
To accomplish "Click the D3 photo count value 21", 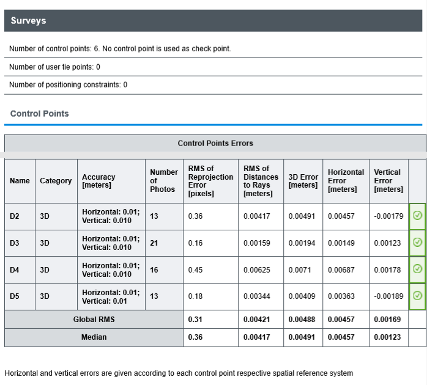I will point(154,243).
